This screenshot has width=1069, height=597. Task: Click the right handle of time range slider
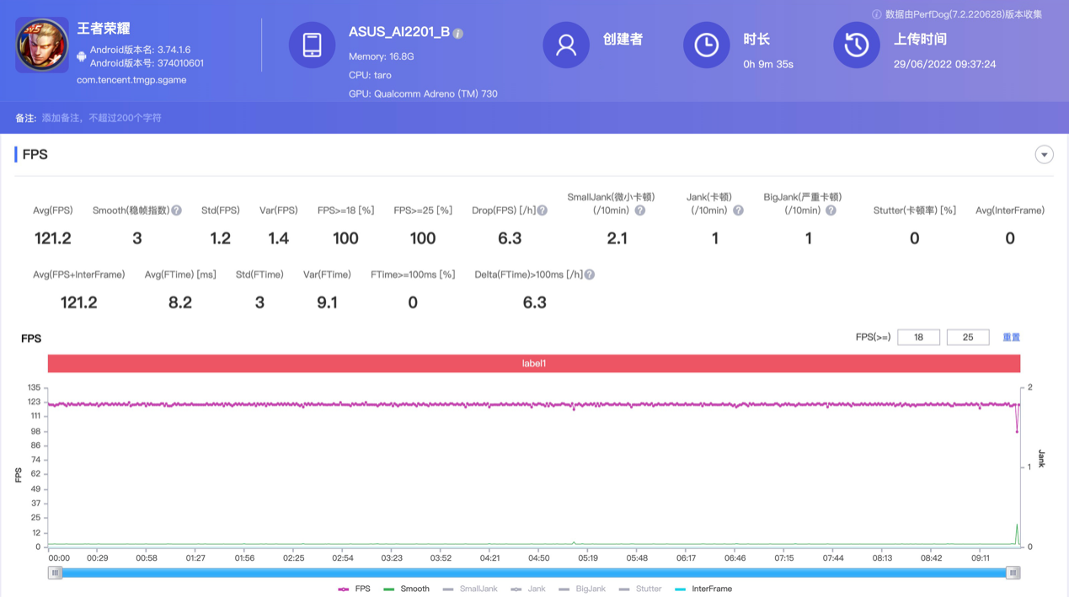[x=1013, y=573]
